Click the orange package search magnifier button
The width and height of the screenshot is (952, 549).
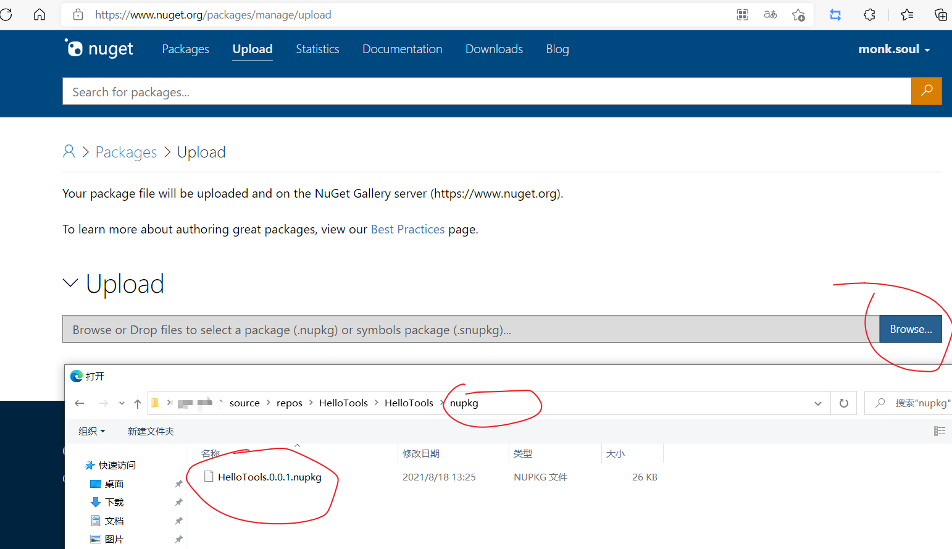pos(926,91)
